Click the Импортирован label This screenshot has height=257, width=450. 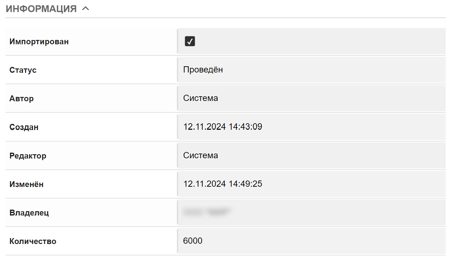click(x=39, y=41)
